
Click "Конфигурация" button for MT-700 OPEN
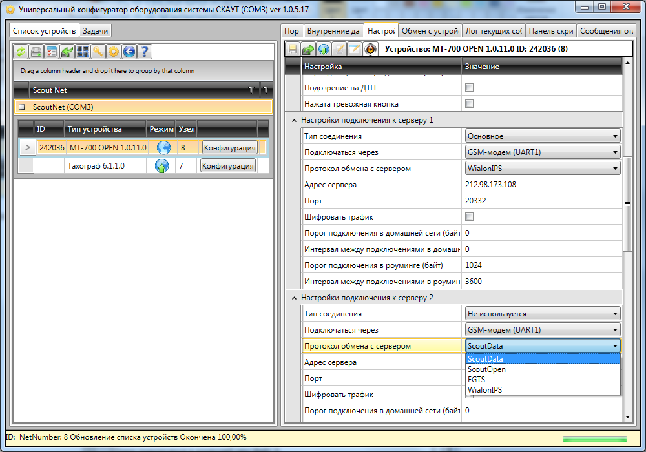229,148
